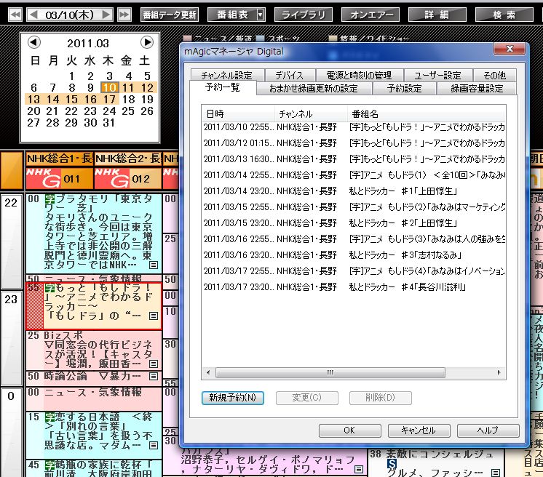Sort by the 日時 column header
The image size is (543, 477).
pyautogui.click(x=238, y=114)
